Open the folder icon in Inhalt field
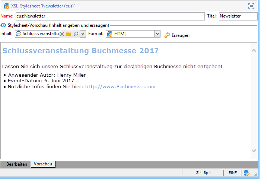Image resolution: width=267 pixels, height=184 pixels. pos(69,34)
